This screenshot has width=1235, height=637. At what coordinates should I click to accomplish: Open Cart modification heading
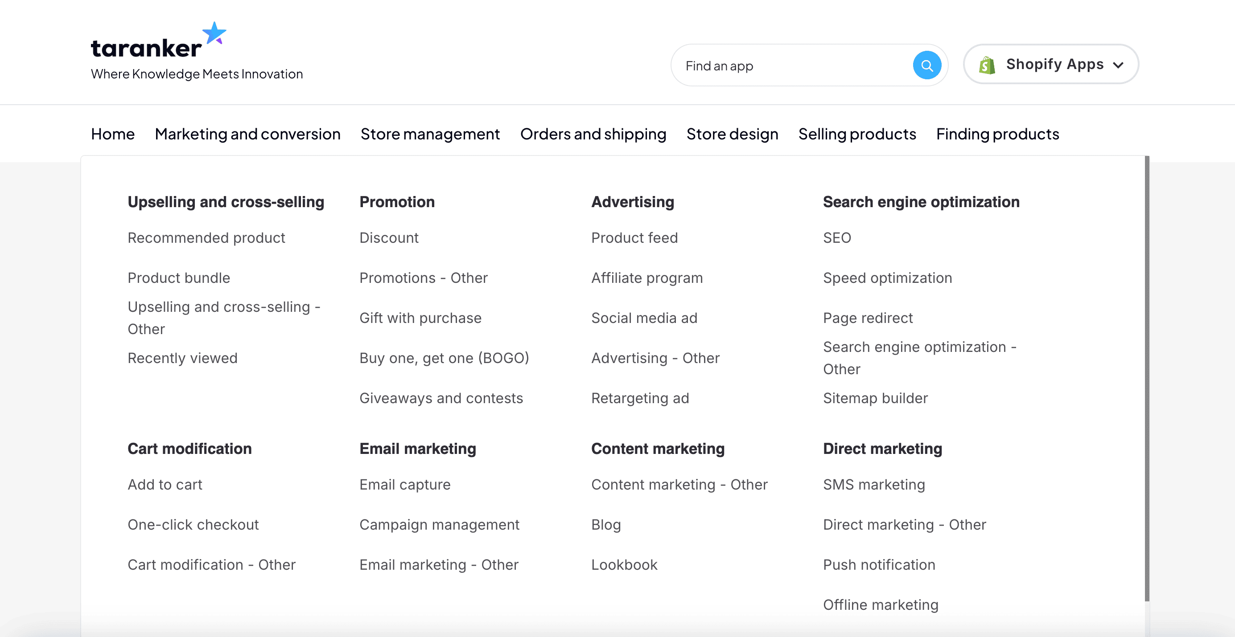tap(189, 449)
